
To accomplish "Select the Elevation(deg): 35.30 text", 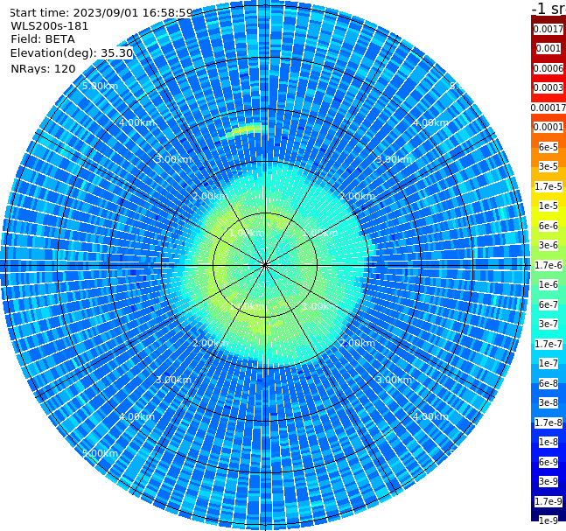I will click(x=72, y=53).
